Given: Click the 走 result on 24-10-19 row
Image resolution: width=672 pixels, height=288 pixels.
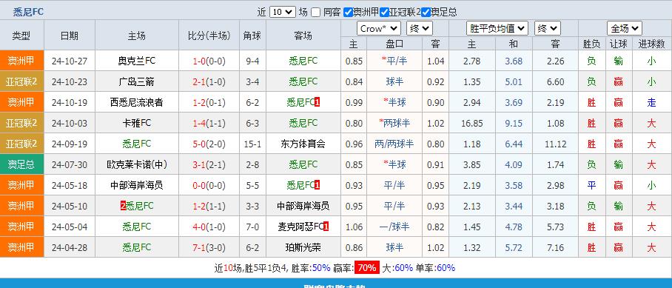Looking at the screenshot, I should click(651, 102).
